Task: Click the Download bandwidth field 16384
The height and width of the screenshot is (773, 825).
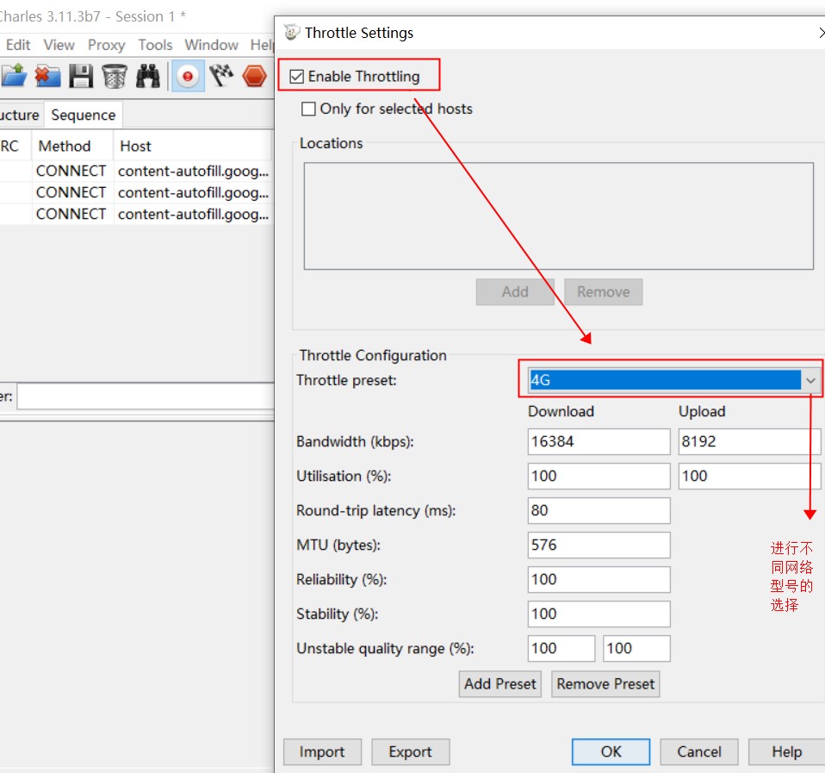Action: coord(599,441)
